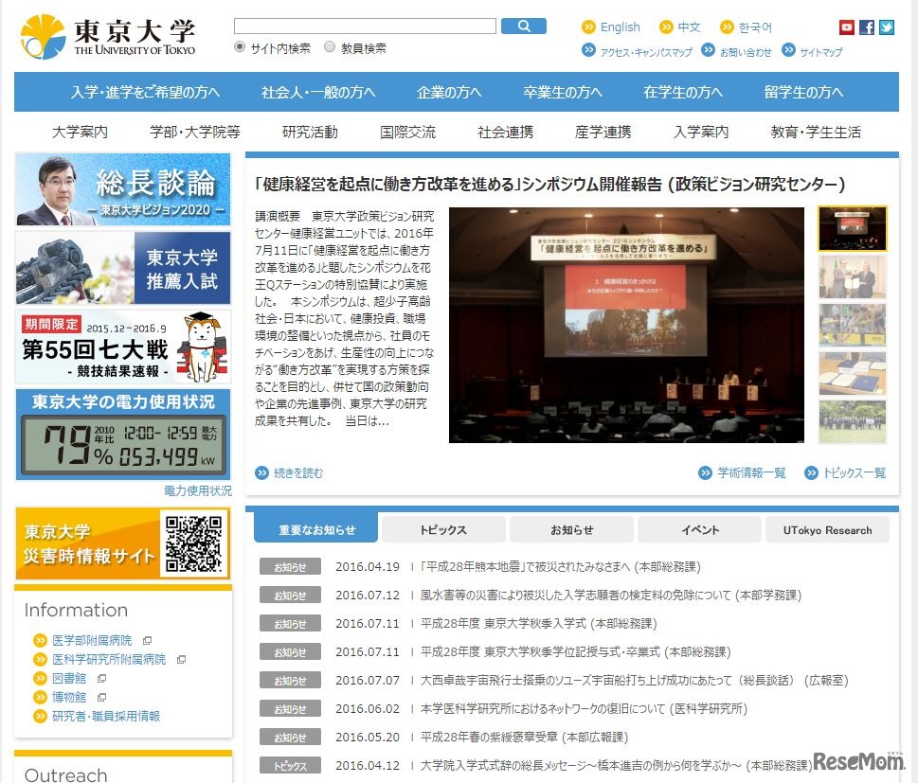Open the 東京大学推薦入試 banner

[123, 267]
